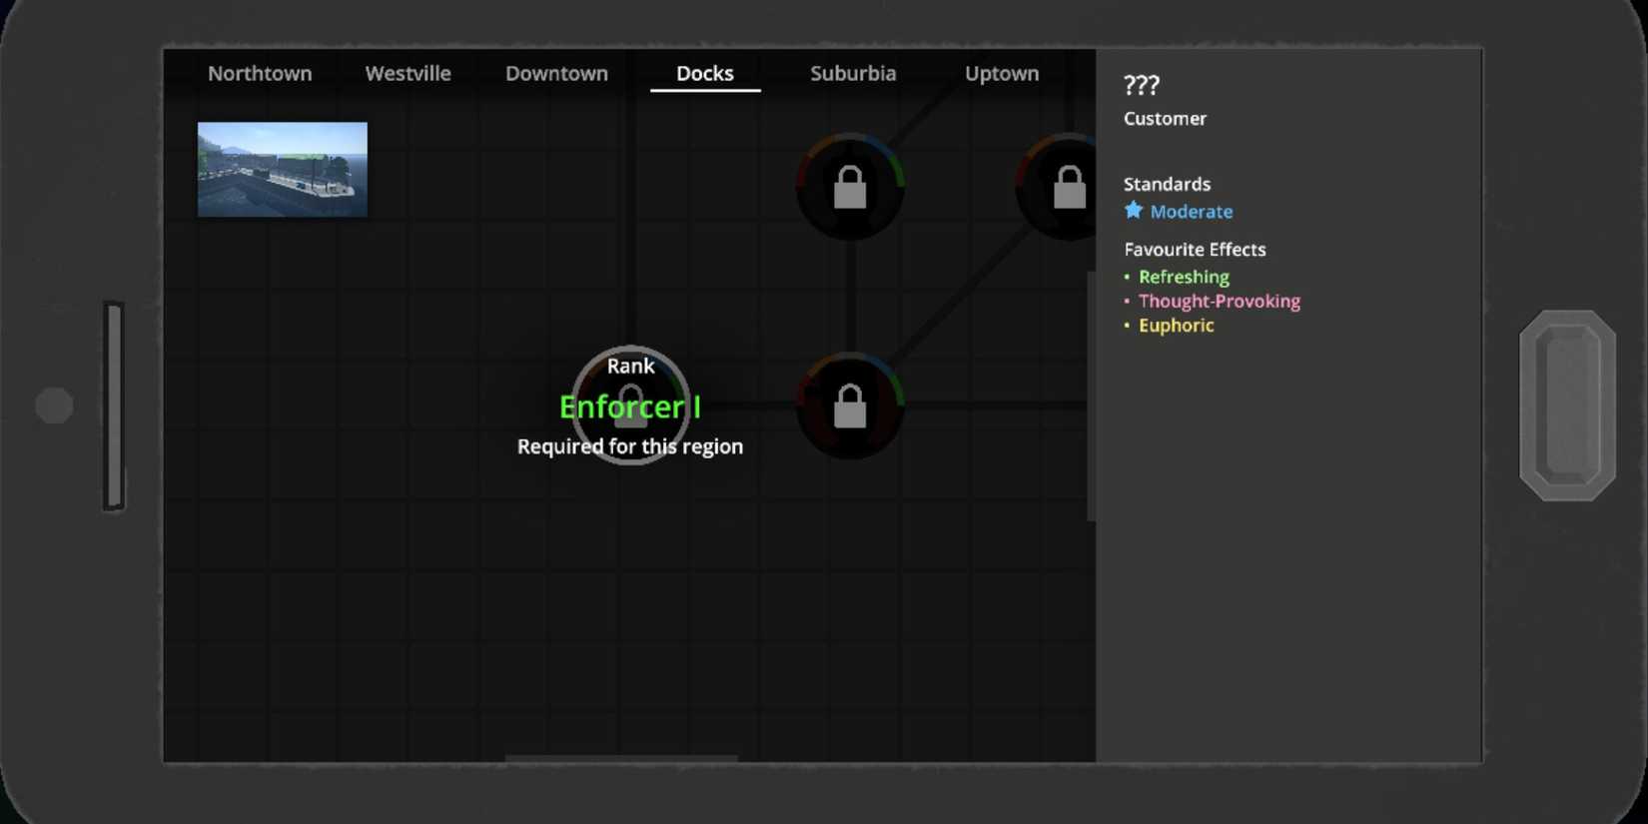
Task: Open the Westville region tab
Action: [408, 74]
